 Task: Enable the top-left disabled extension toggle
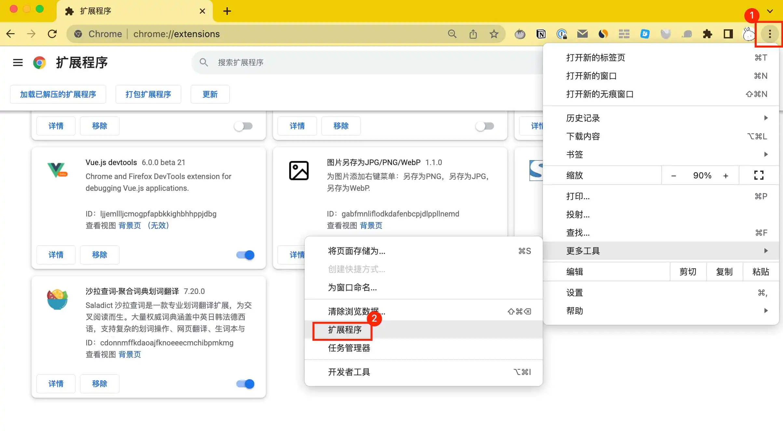coord(243,126)
